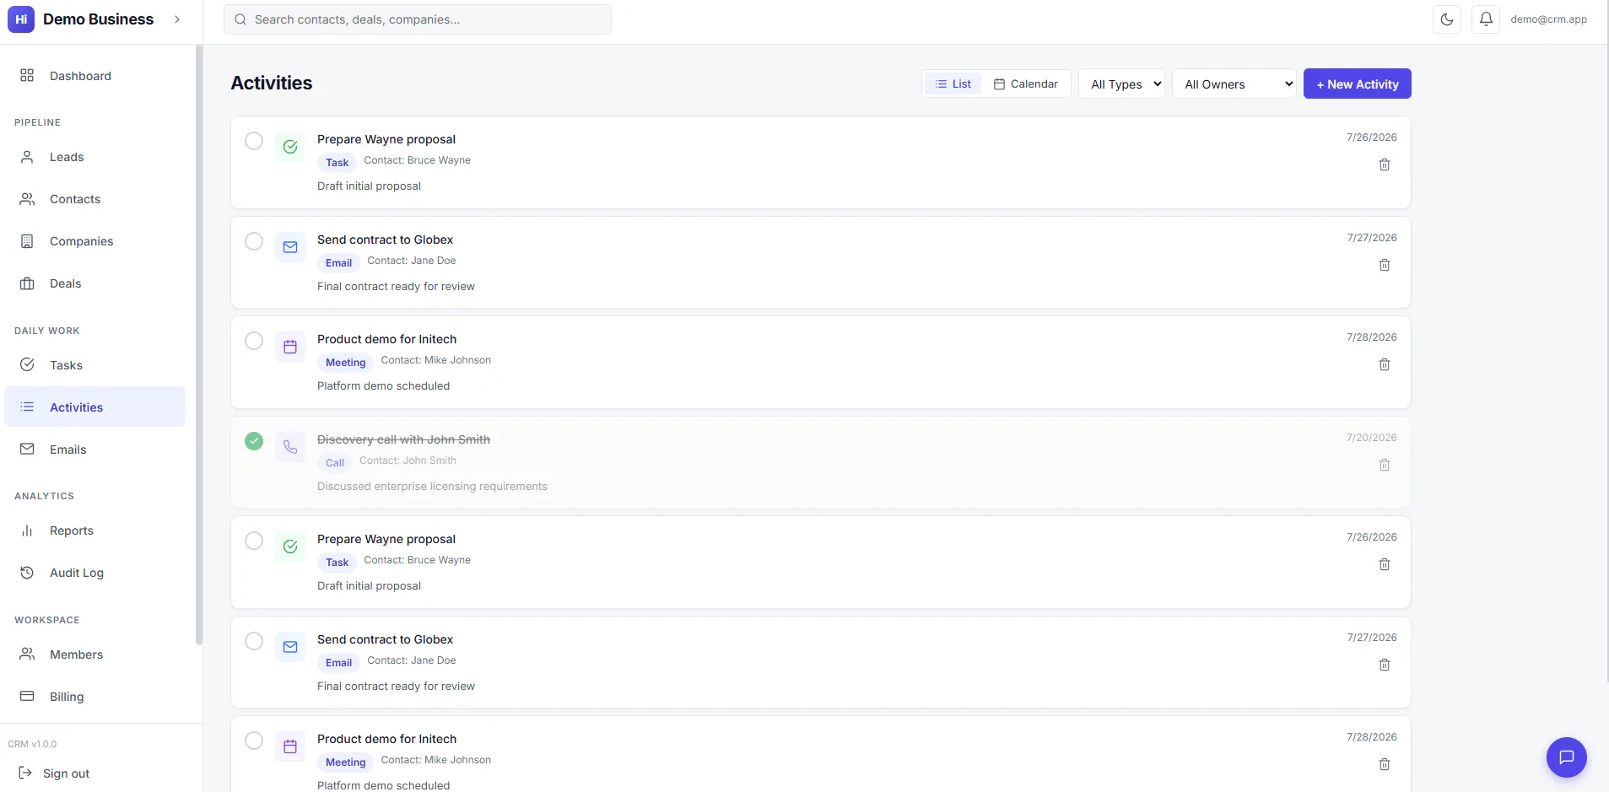The width and height of the screenshot is (1609, 792).
Task: Click task icon on Wayne proposal below Discovery call
Action: (290, 547)
